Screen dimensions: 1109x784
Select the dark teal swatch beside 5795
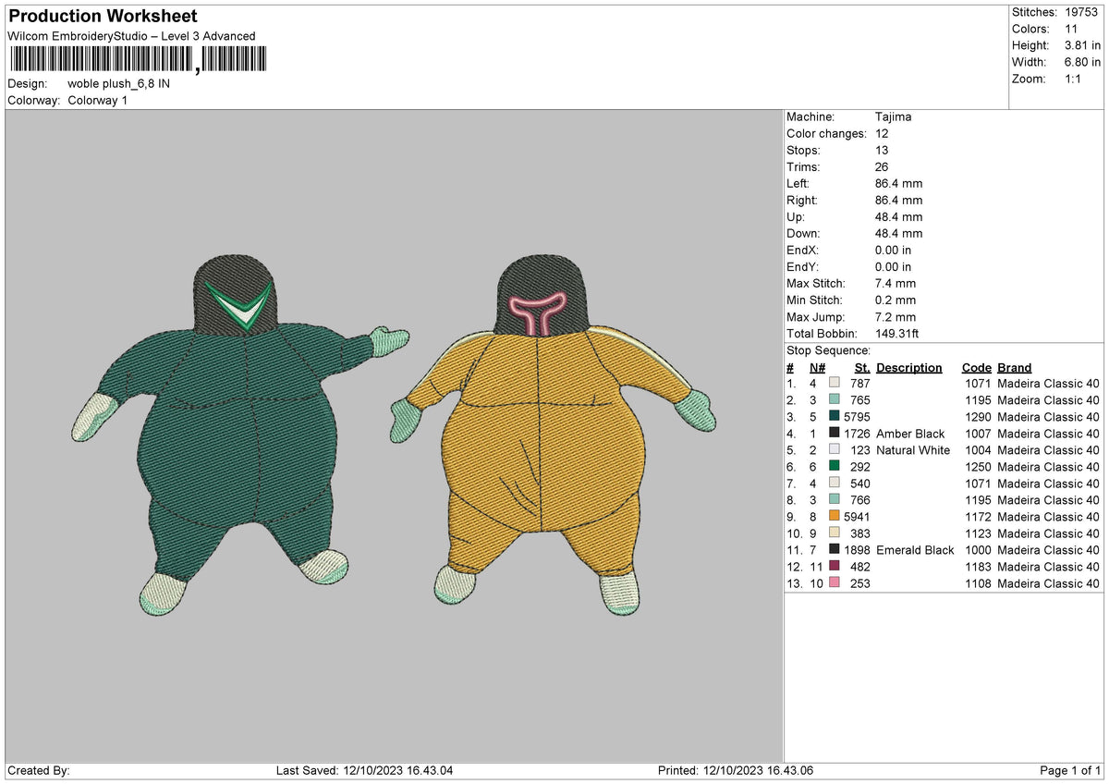(x=835, y=417)
